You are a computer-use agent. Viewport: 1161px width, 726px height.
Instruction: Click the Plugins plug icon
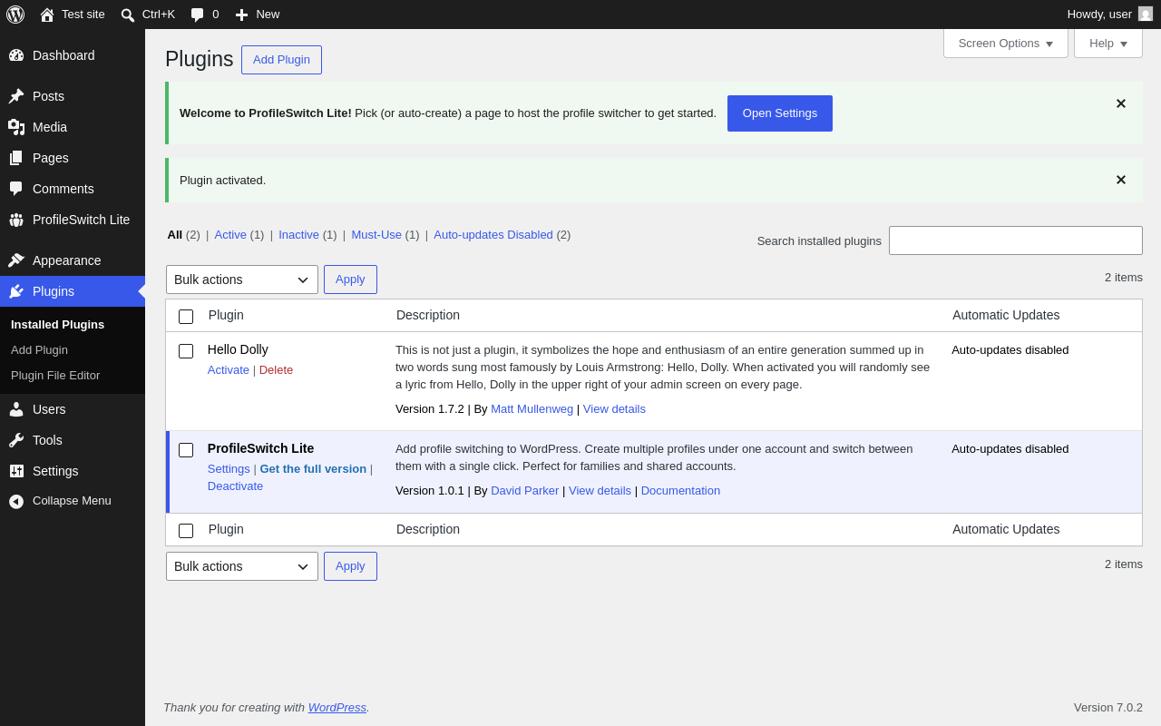click(16, 291)
